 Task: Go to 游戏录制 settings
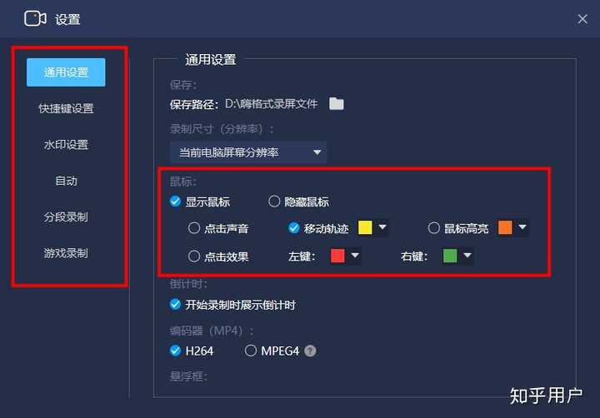(66, 253)
